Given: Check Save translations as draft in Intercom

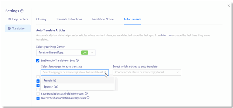Looking at the screenshot, I should tap(38, 94).
